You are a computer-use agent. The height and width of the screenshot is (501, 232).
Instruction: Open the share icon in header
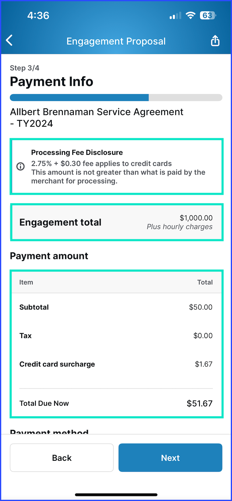[215, 40]
